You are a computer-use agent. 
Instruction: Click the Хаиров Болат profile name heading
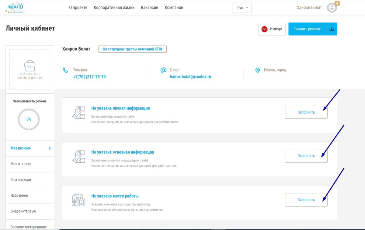pos(76,49)
